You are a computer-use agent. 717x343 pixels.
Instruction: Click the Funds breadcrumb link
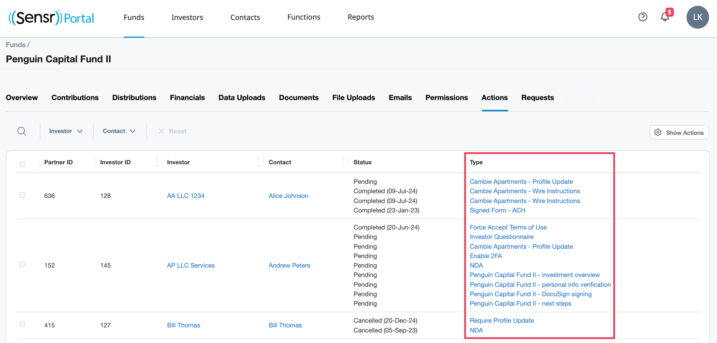(16, 45)
